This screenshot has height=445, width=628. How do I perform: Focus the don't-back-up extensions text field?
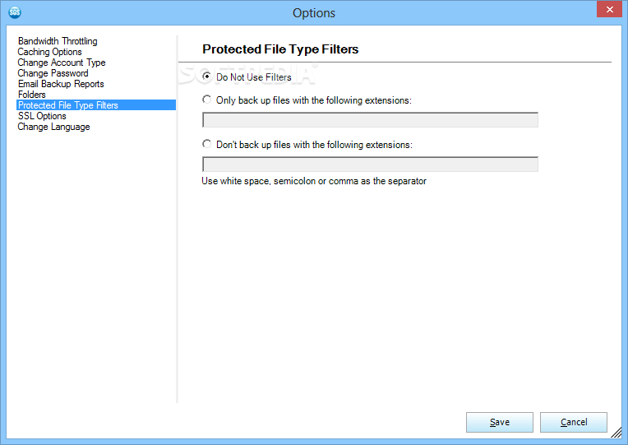(x=370, y=165)
